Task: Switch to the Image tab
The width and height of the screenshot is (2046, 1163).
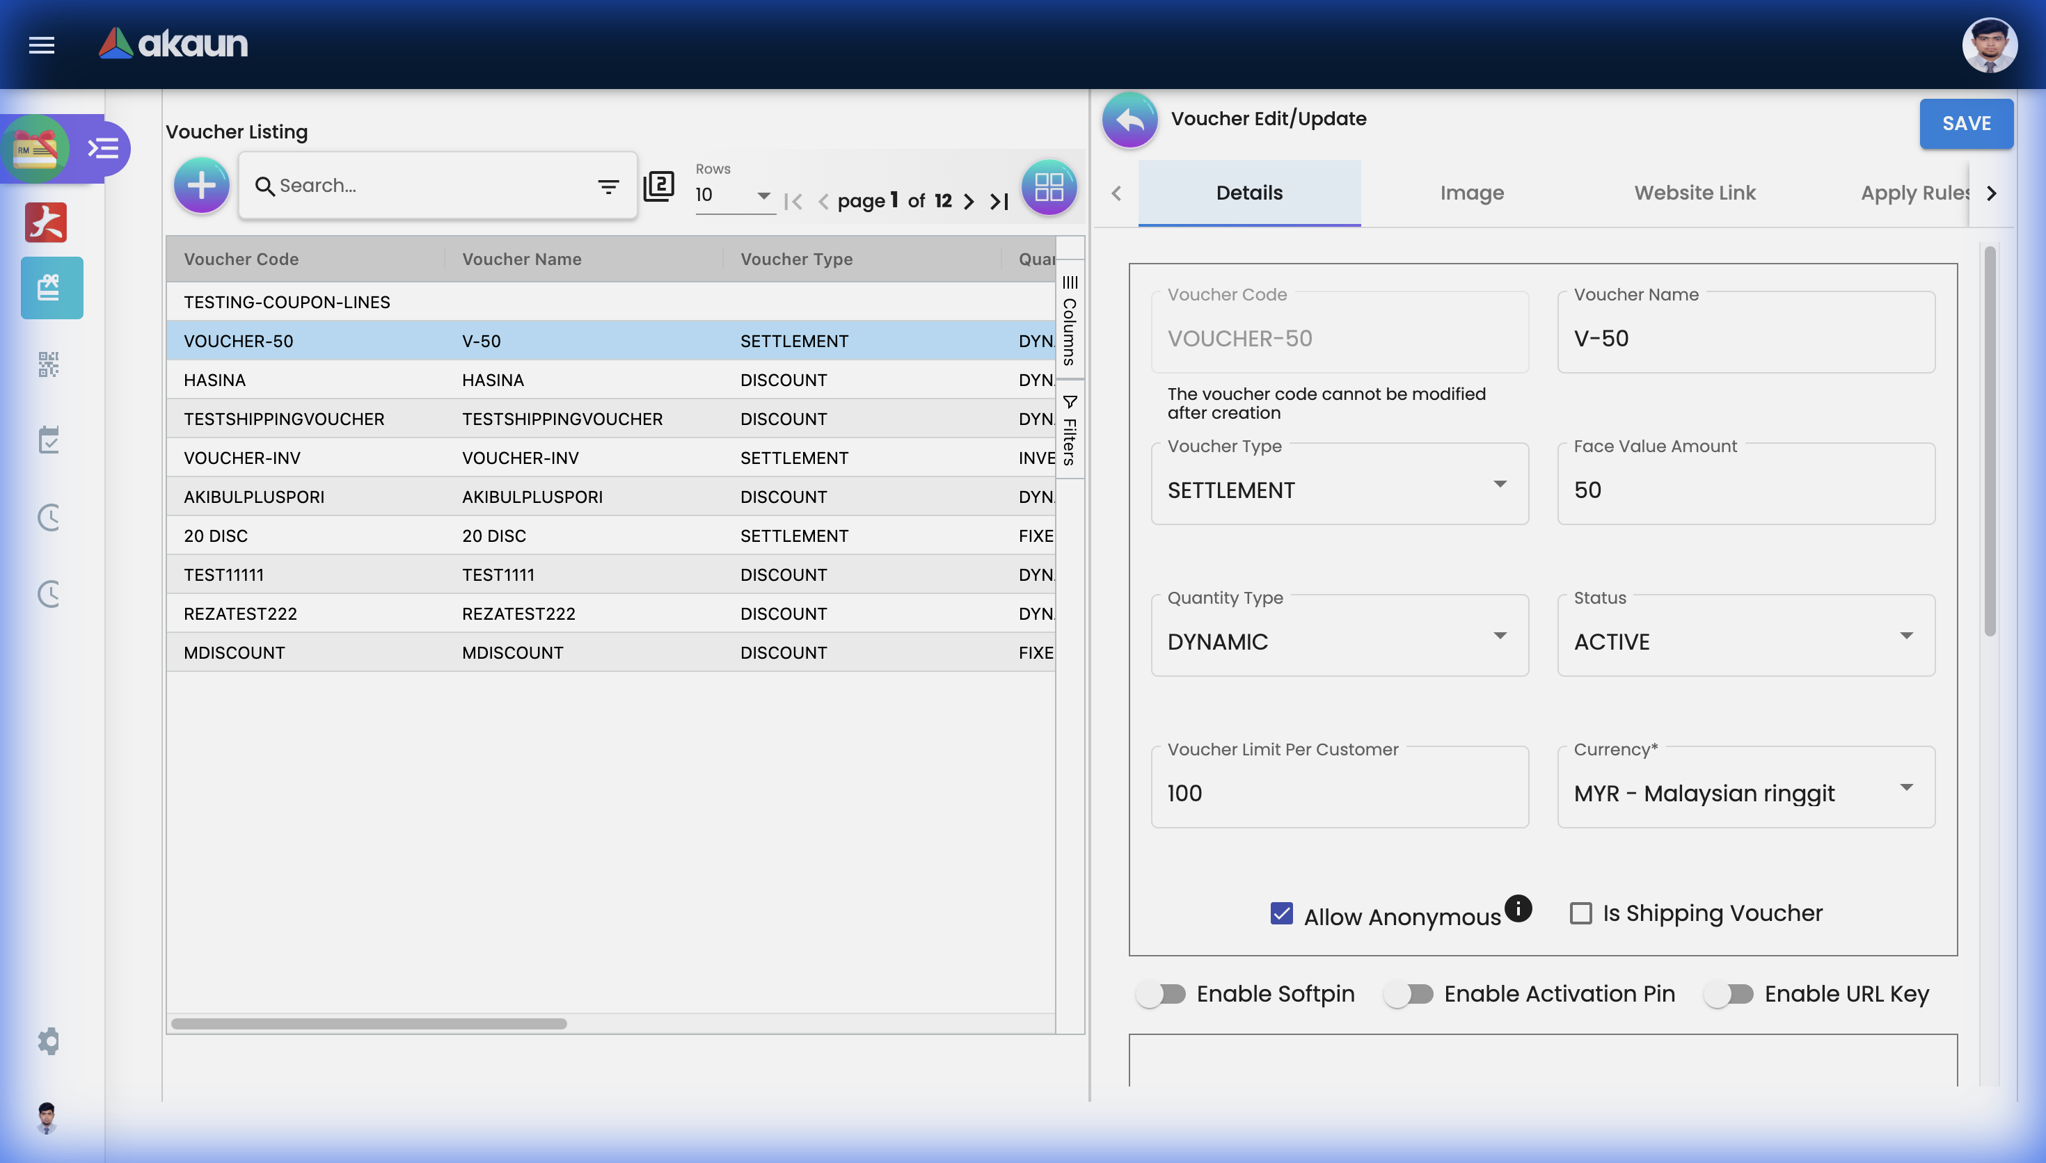Action: click(1472, 193)
